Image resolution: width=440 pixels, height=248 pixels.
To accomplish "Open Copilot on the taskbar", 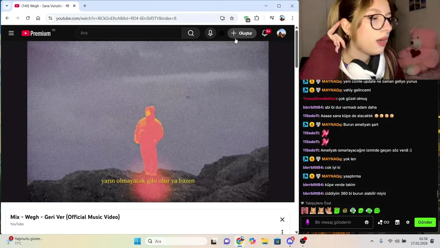I will (252, 241).
